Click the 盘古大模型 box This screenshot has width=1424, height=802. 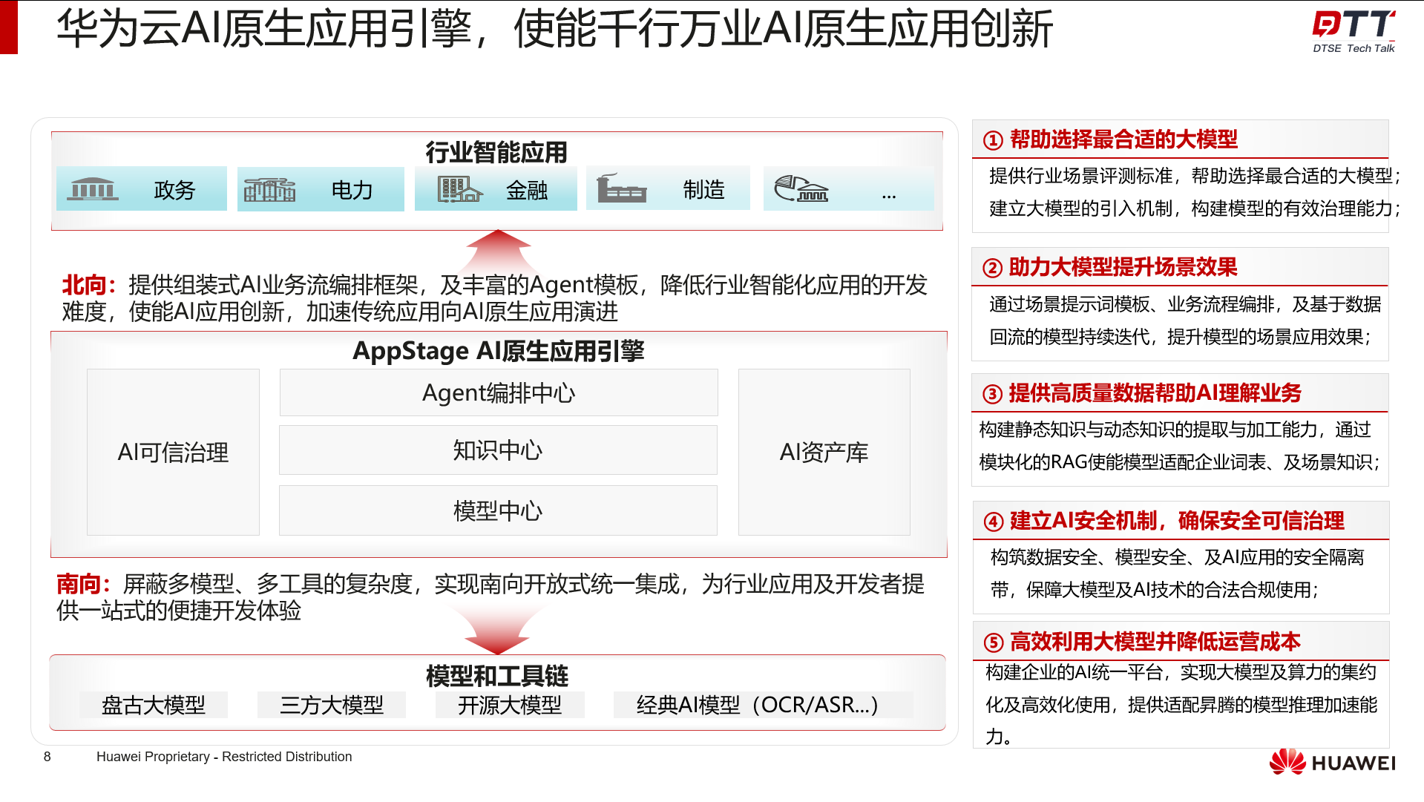click(x=154, y=705)
